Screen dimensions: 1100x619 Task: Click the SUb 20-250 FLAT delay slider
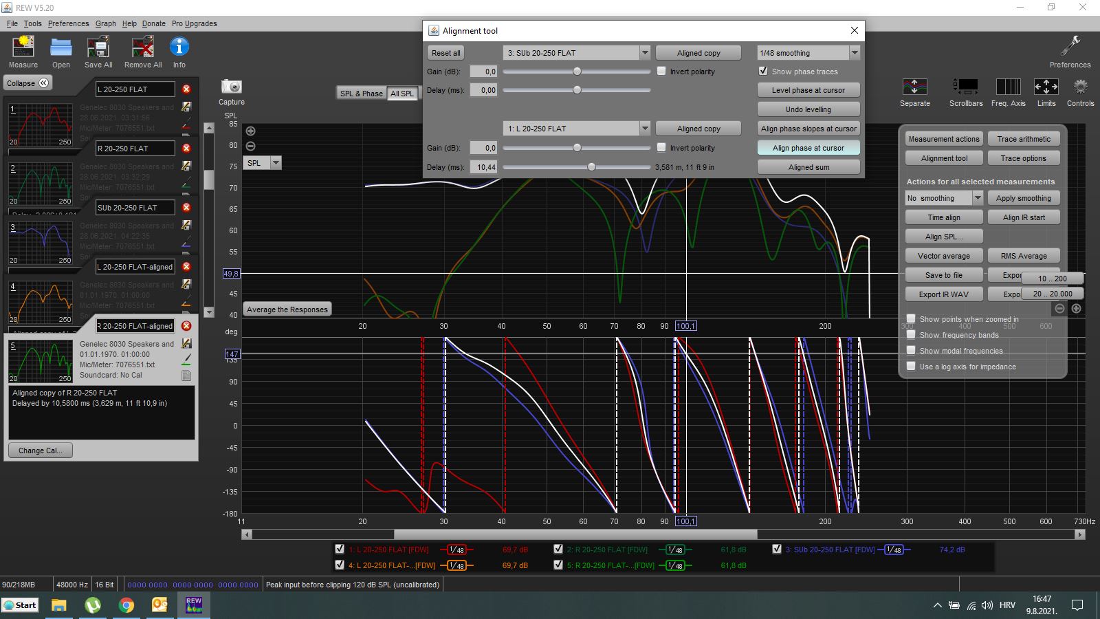pyautogui.click(x=577, y=90)
